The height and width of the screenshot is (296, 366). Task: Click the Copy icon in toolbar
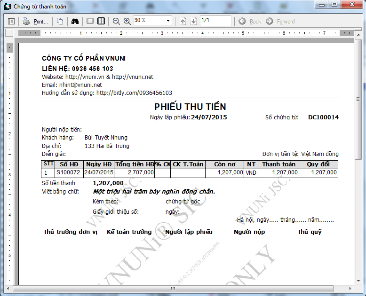click(x=60, y=21)
